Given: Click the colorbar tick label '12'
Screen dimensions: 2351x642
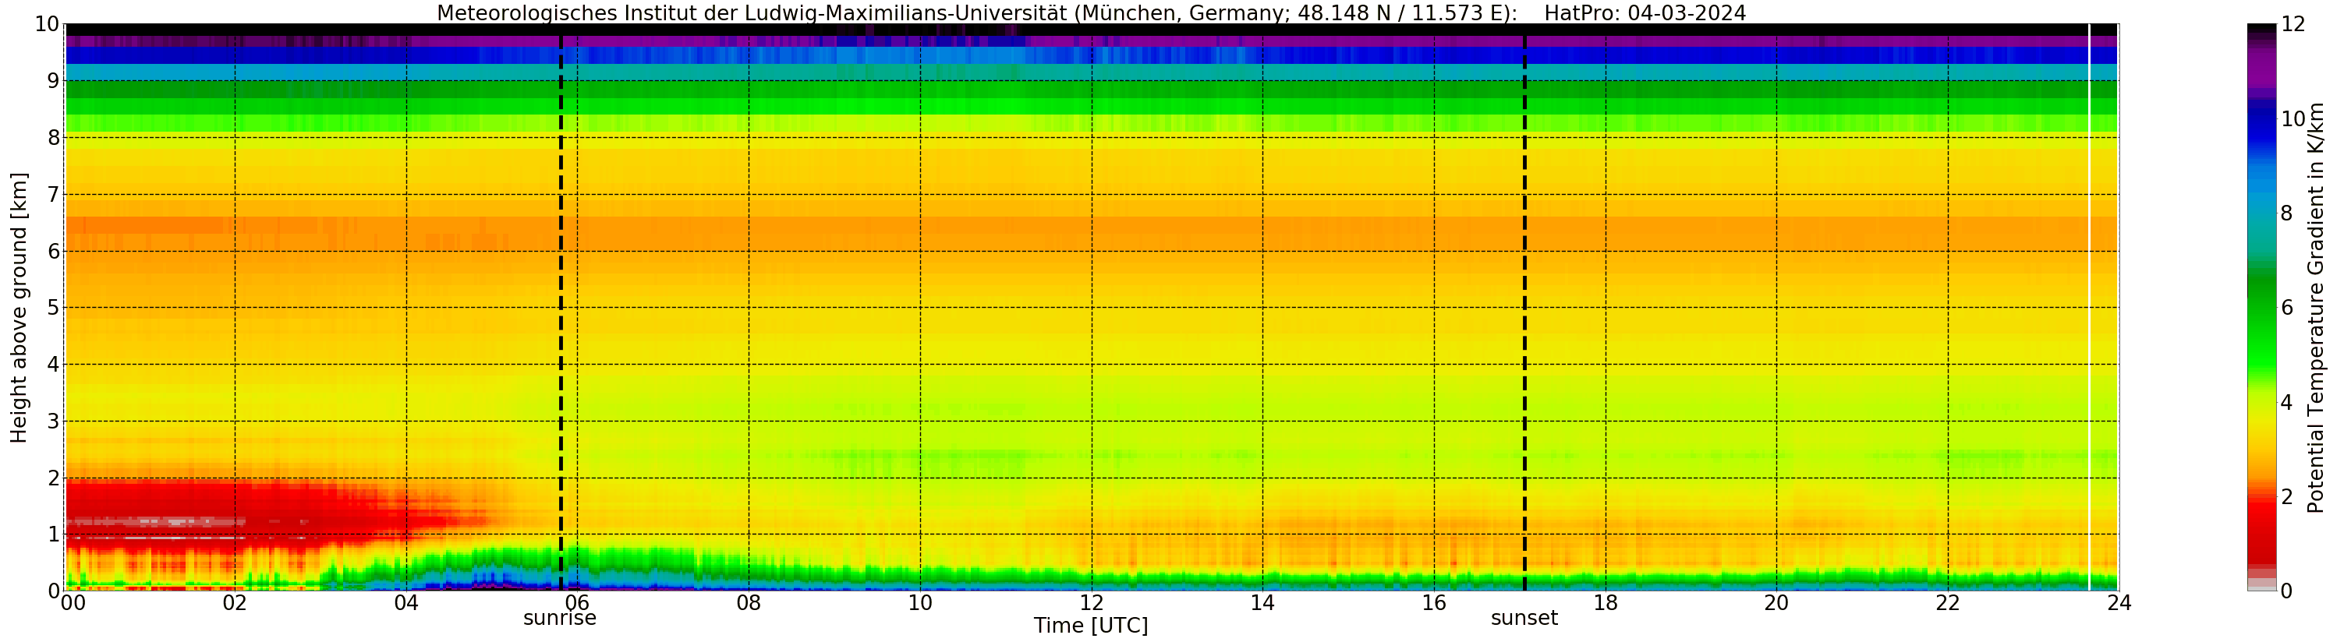Looking at the screenshot, I should 2293,25.
